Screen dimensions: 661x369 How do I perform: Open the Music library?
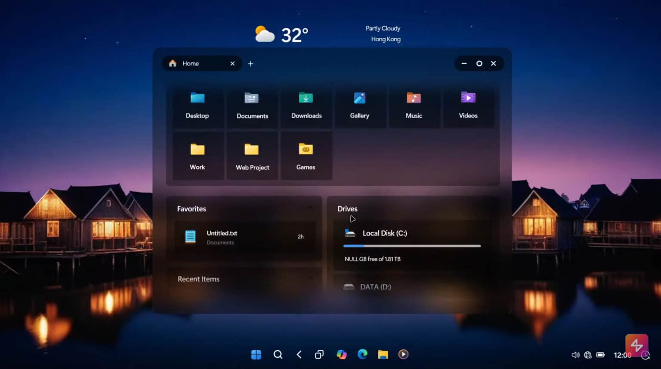[414, 106]
